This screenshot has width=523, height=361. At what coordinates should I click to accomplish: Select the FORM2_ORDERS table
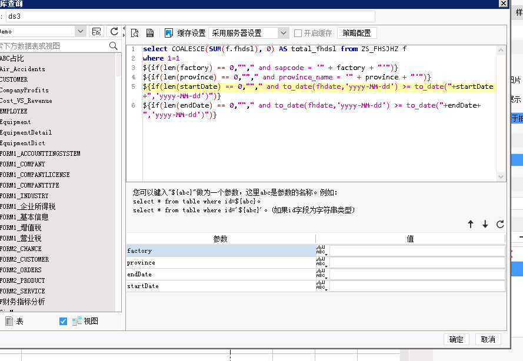point(21,270)
